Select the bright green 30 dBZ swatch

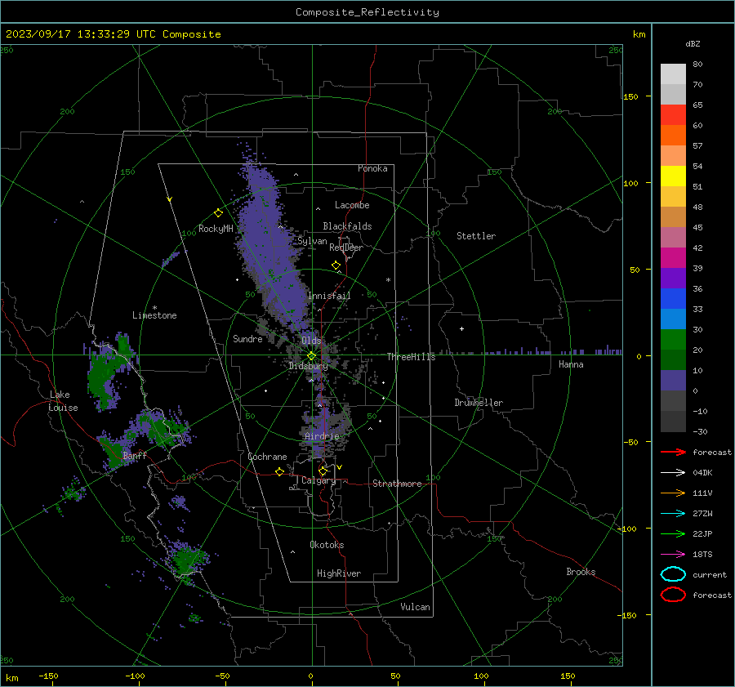673,340
